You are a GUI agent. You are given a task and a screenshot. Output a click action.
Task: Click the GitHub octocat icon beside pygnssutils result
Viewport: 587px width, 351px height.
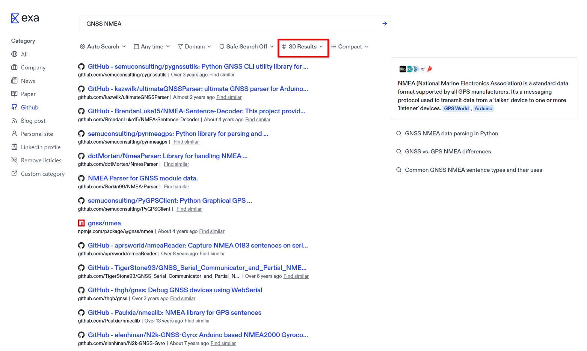(81, 66)
